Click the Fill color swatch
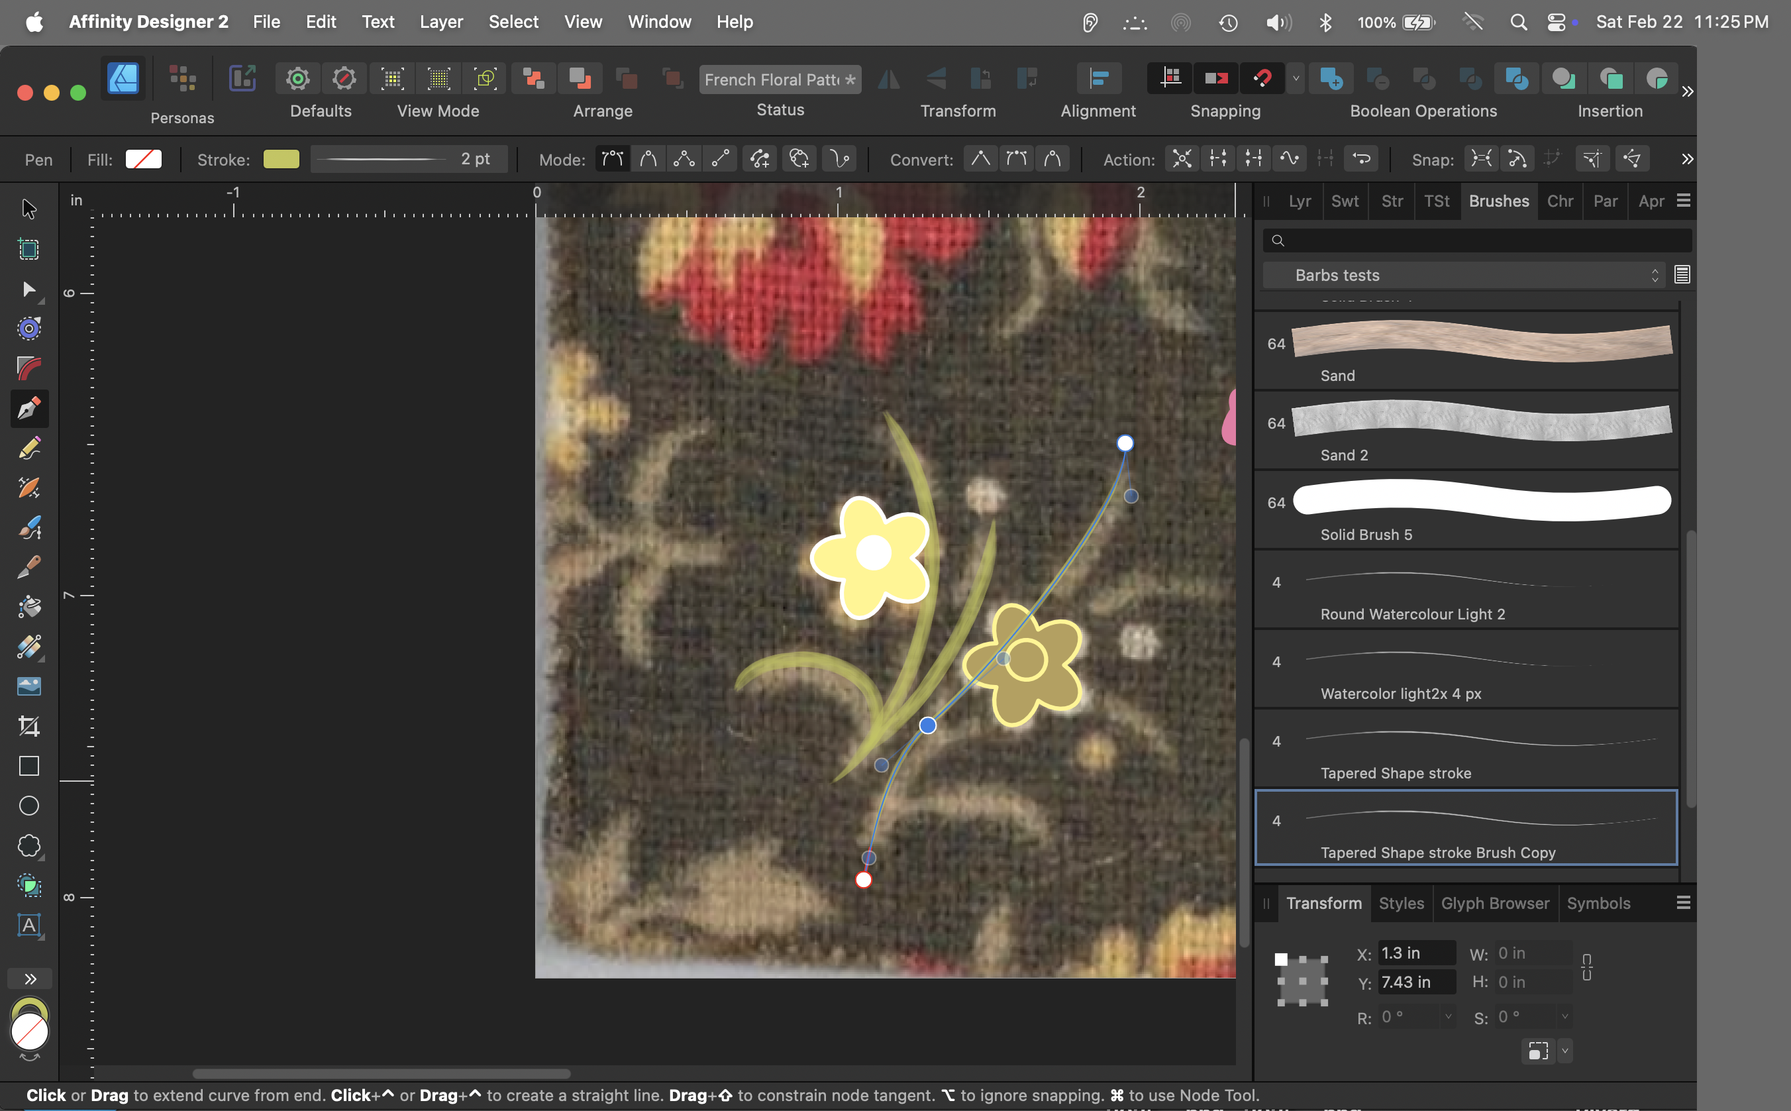This screenshot has height=1111, width=1791. [143, 159]
